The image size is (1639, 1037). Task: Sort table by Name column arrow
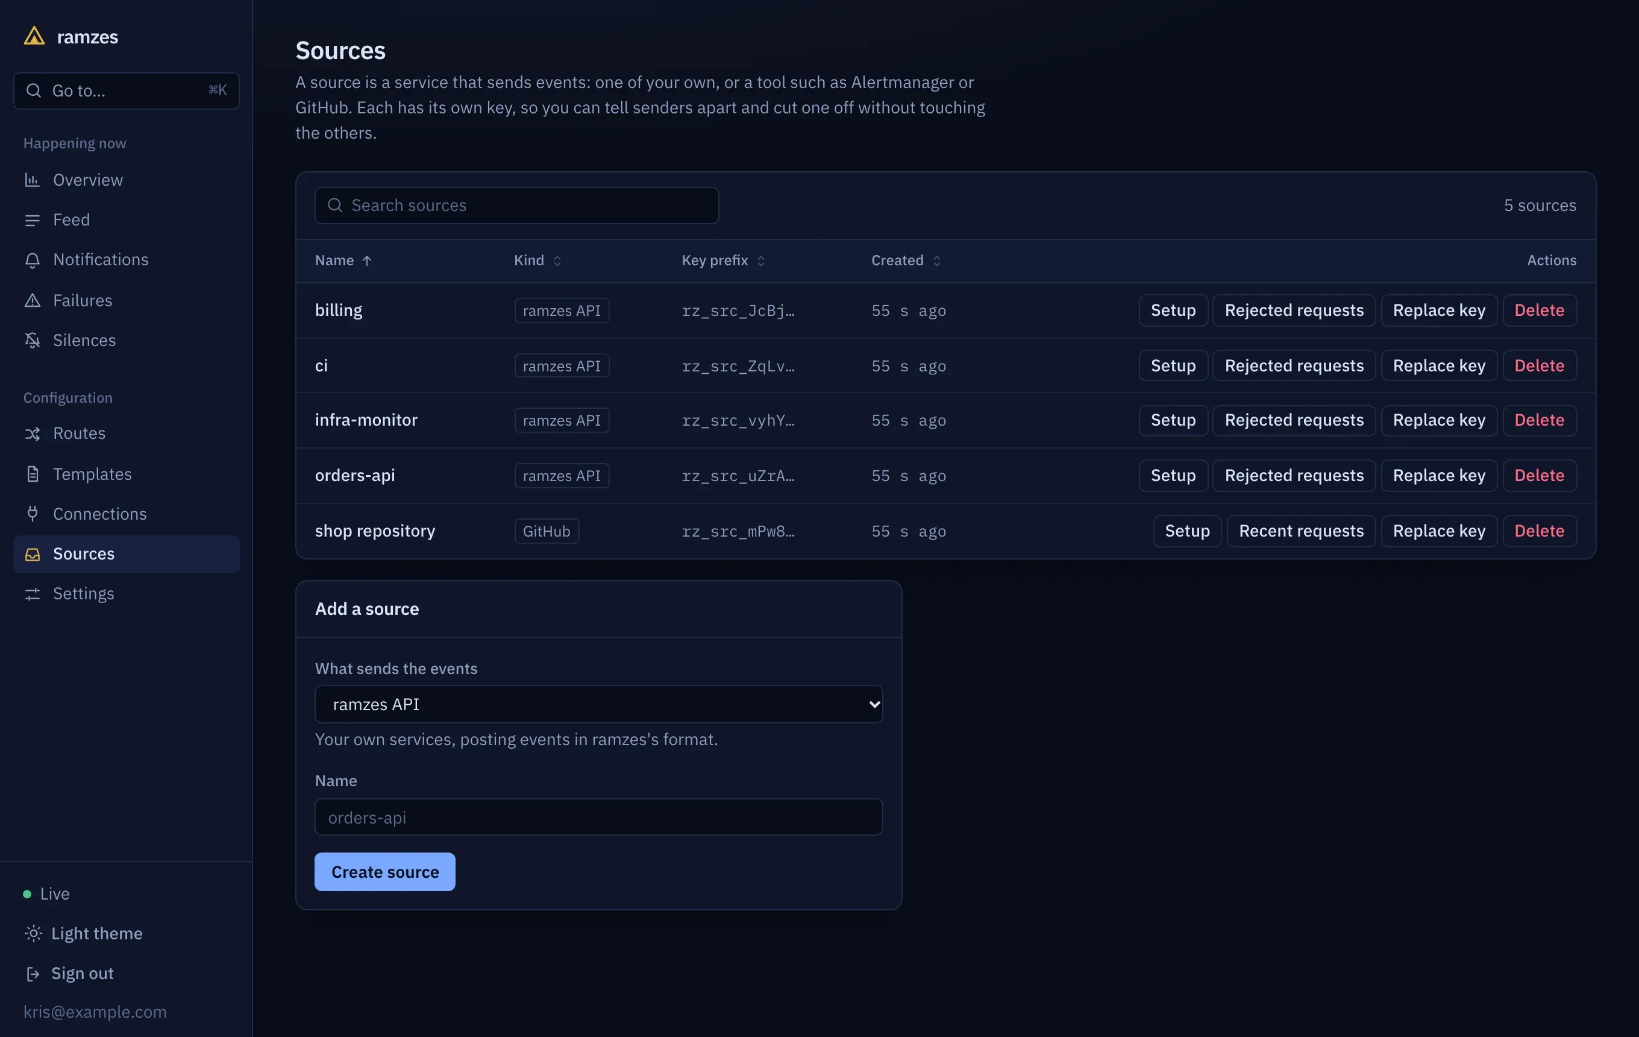[x=367, y=261]
